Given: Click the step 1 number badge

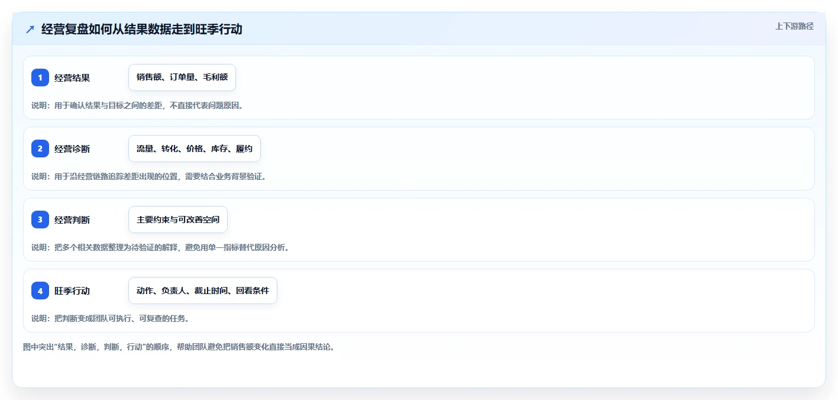Looking at the screenshot, I should tap(40, 78).
